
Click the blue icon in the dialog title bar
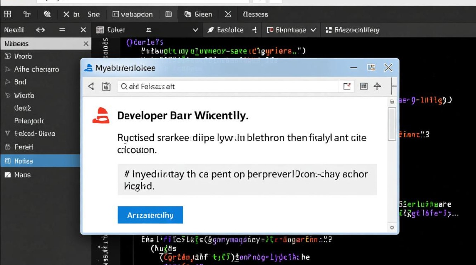pos(88,68)
